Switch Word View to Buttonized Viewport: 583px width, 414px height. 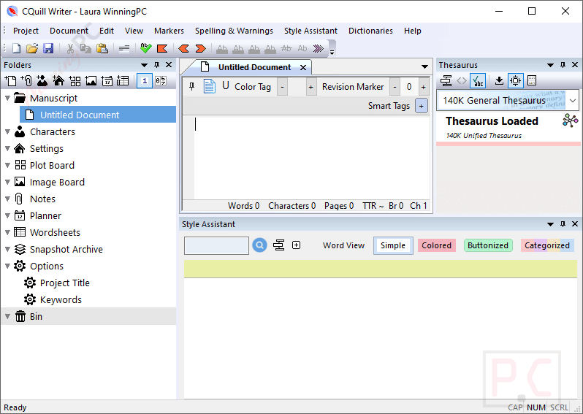488,245
